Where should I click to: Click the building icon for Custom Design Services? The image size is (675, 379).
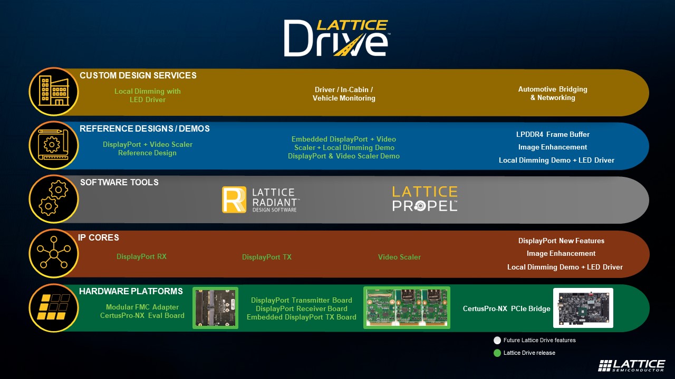pos(53,92)
